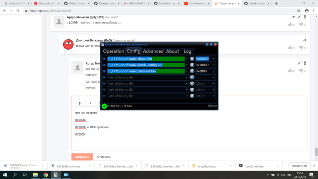The height and width of the screenshot is (179, 318).
Task: Expand the otaboot.bin file path dropdown
Action: pos(186,71)
